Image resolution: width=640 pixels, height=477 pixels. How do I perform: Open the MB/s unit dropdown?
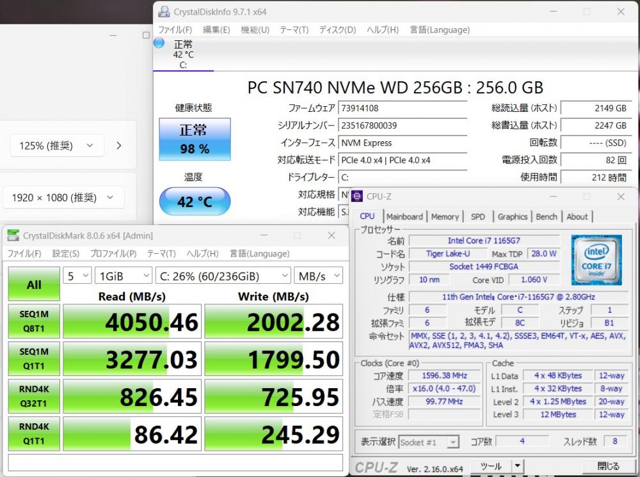coord(318,276)
